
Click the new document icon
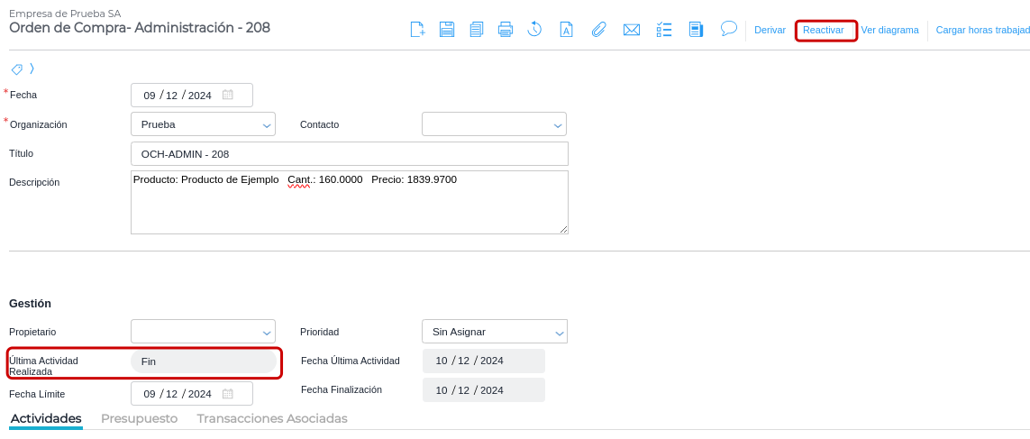click(417, 30)
